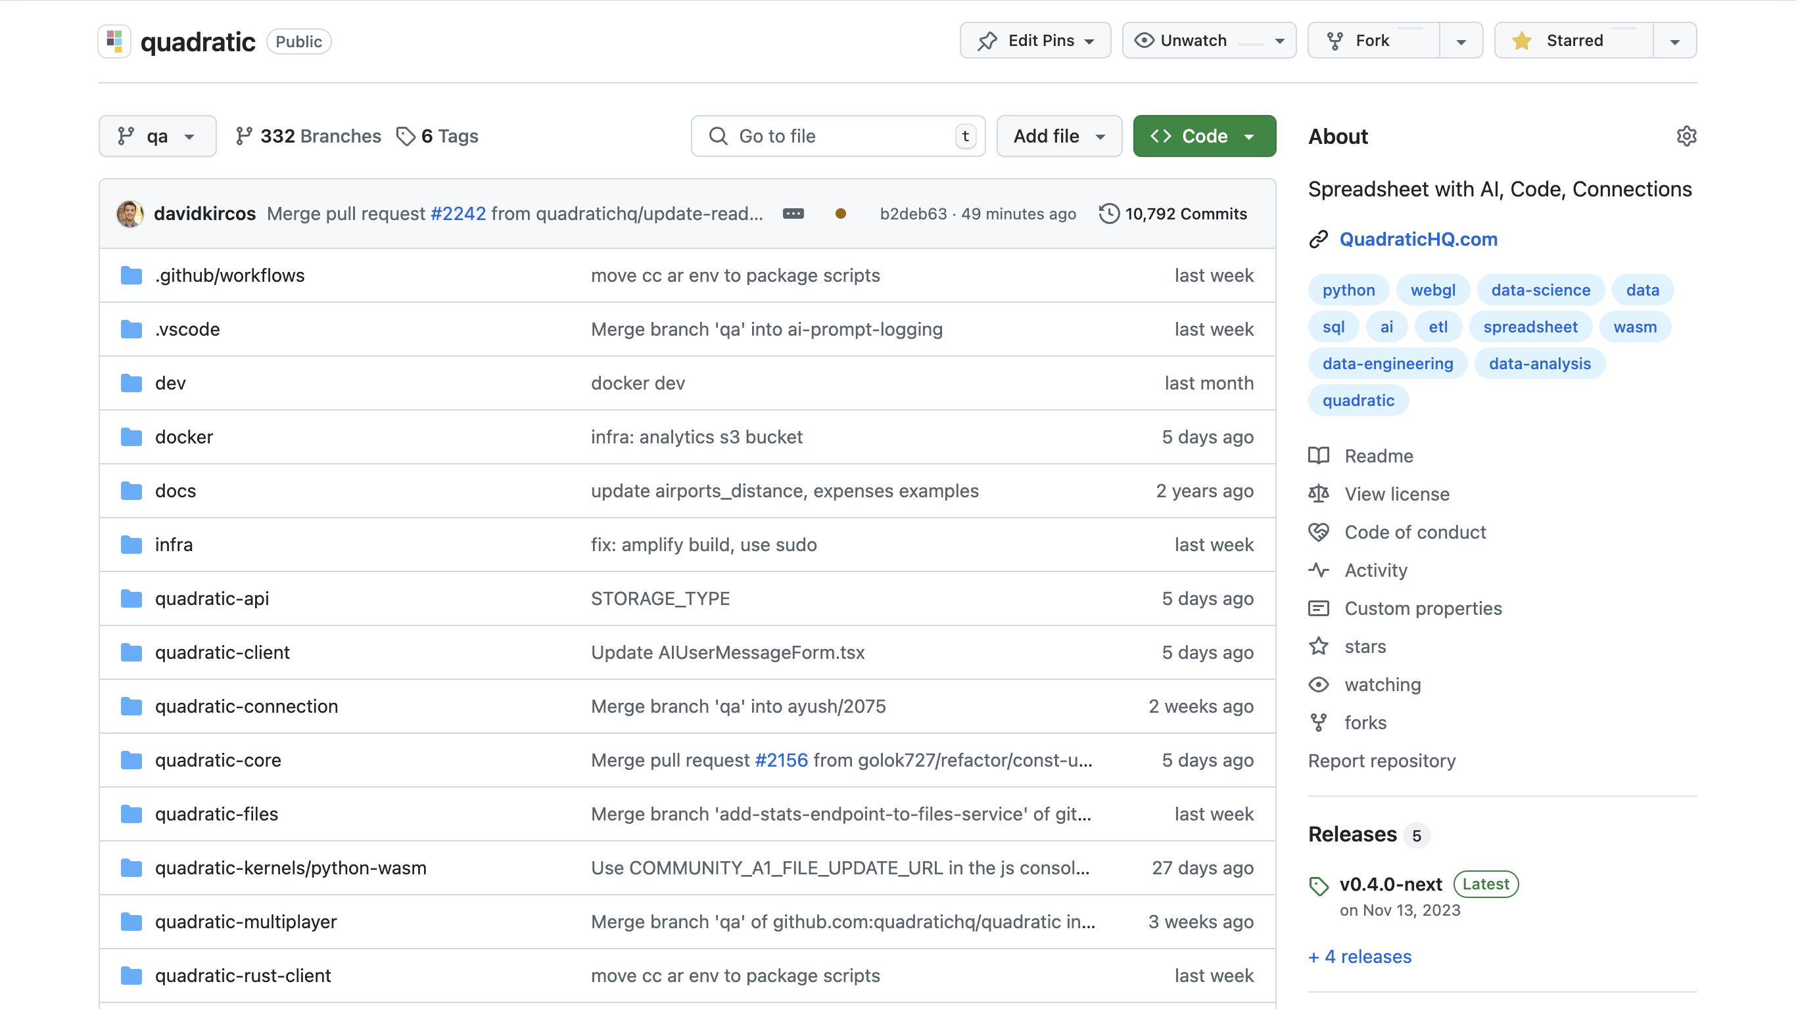Click the quadratic repository logo icon
The image size is (1796, 1009).
tap(114, 41)
